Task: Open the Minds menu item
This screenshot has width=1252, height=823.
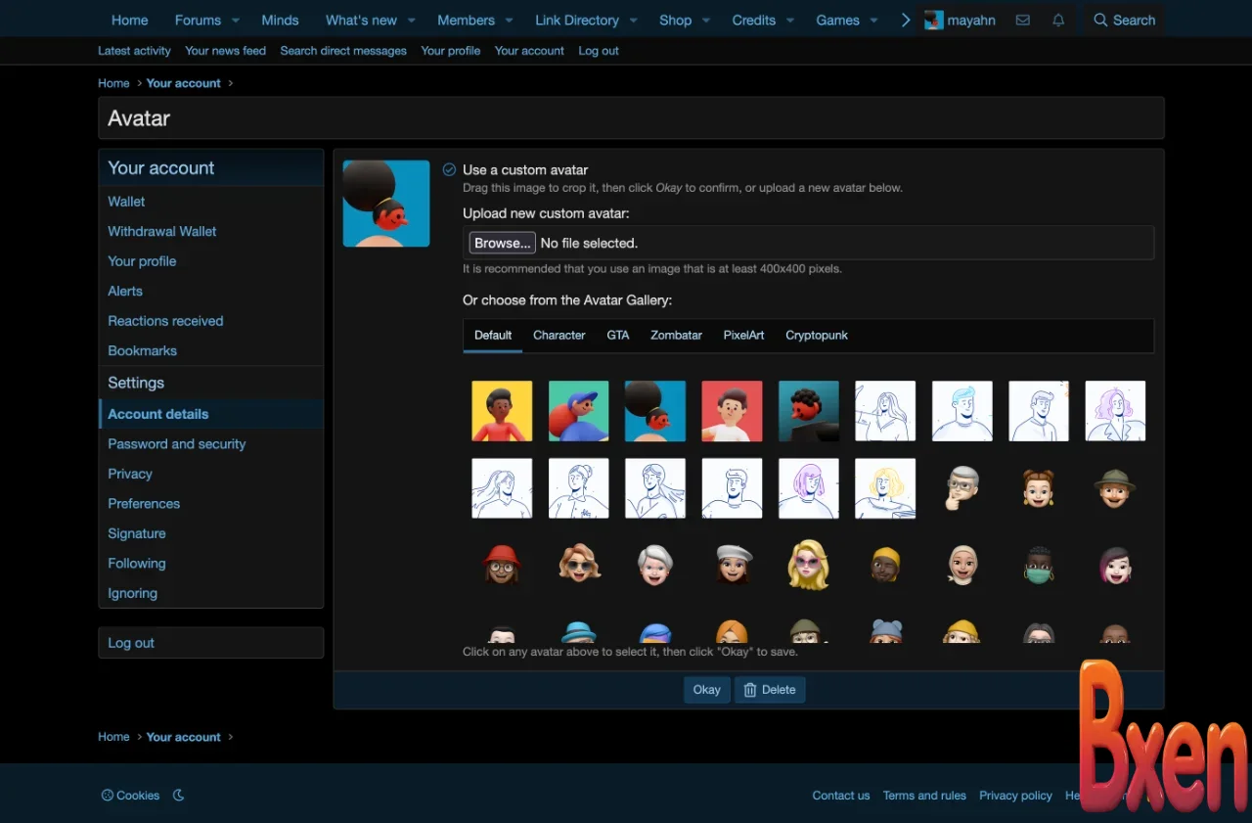Action: (x=280, y=20)
